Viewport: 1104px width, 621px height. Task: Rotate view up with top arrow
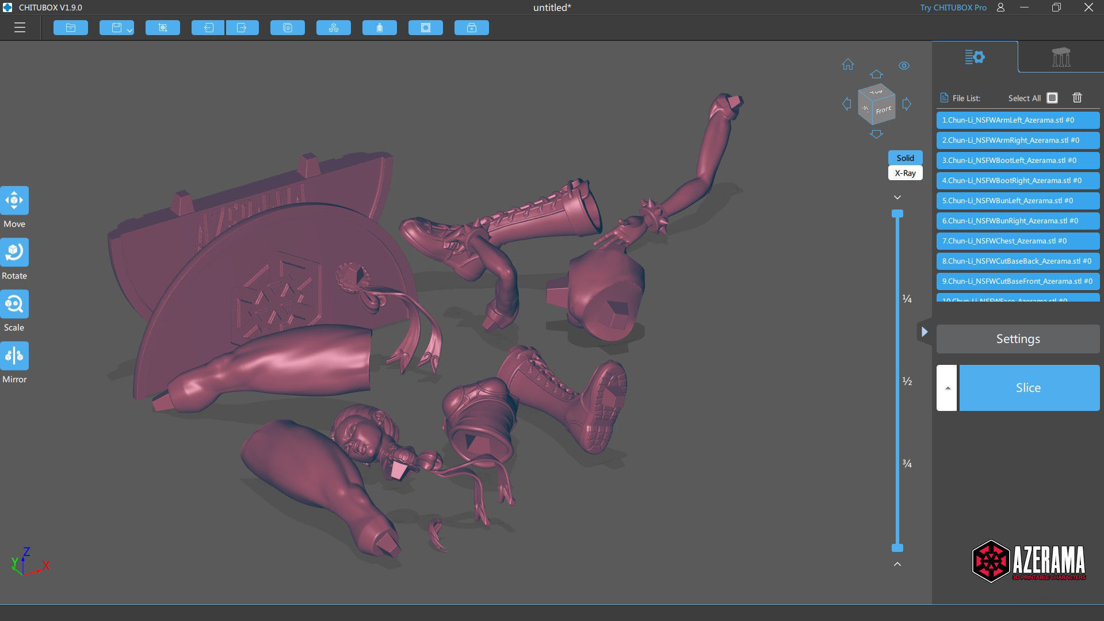click(876, 74)
